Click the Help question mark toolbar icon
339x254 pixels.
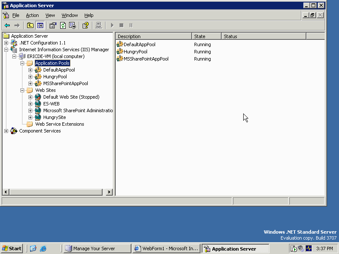85,25
